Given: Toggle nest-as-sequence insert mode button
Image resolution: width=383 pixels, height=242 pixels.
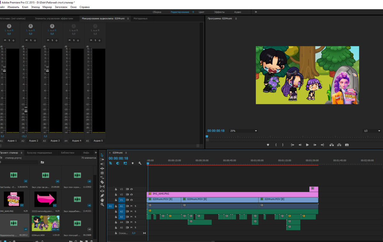Looking at the screenshot, I should 111,163.
